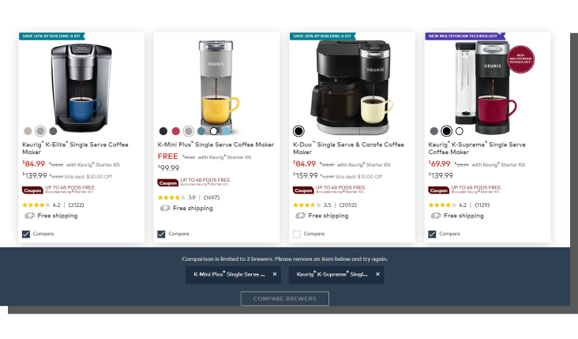
Task: Check Compare for K-Duo coffee maker
Action: tap(297, 234)
